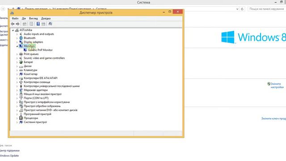The height and width of the screenshot is (161, 286).
Task: Click the Змінити ключ продукту link
Action: pyautogui.click(x=273, y=119)
